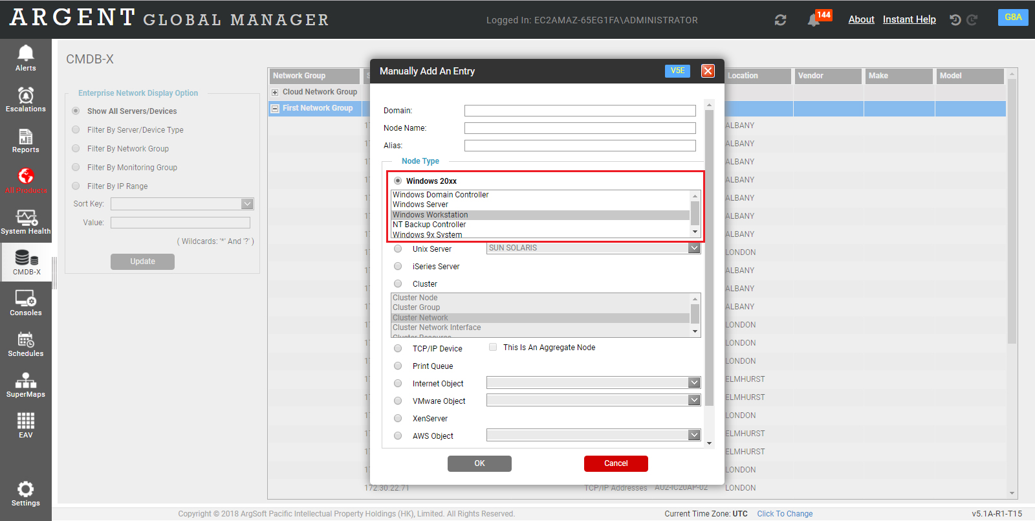Open the VMware Object dropdown
1035x521 pixels.
(x=593, y=401)
